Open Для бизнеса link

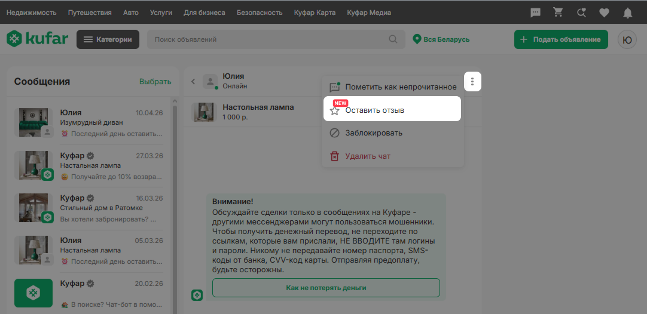[205, 13]
